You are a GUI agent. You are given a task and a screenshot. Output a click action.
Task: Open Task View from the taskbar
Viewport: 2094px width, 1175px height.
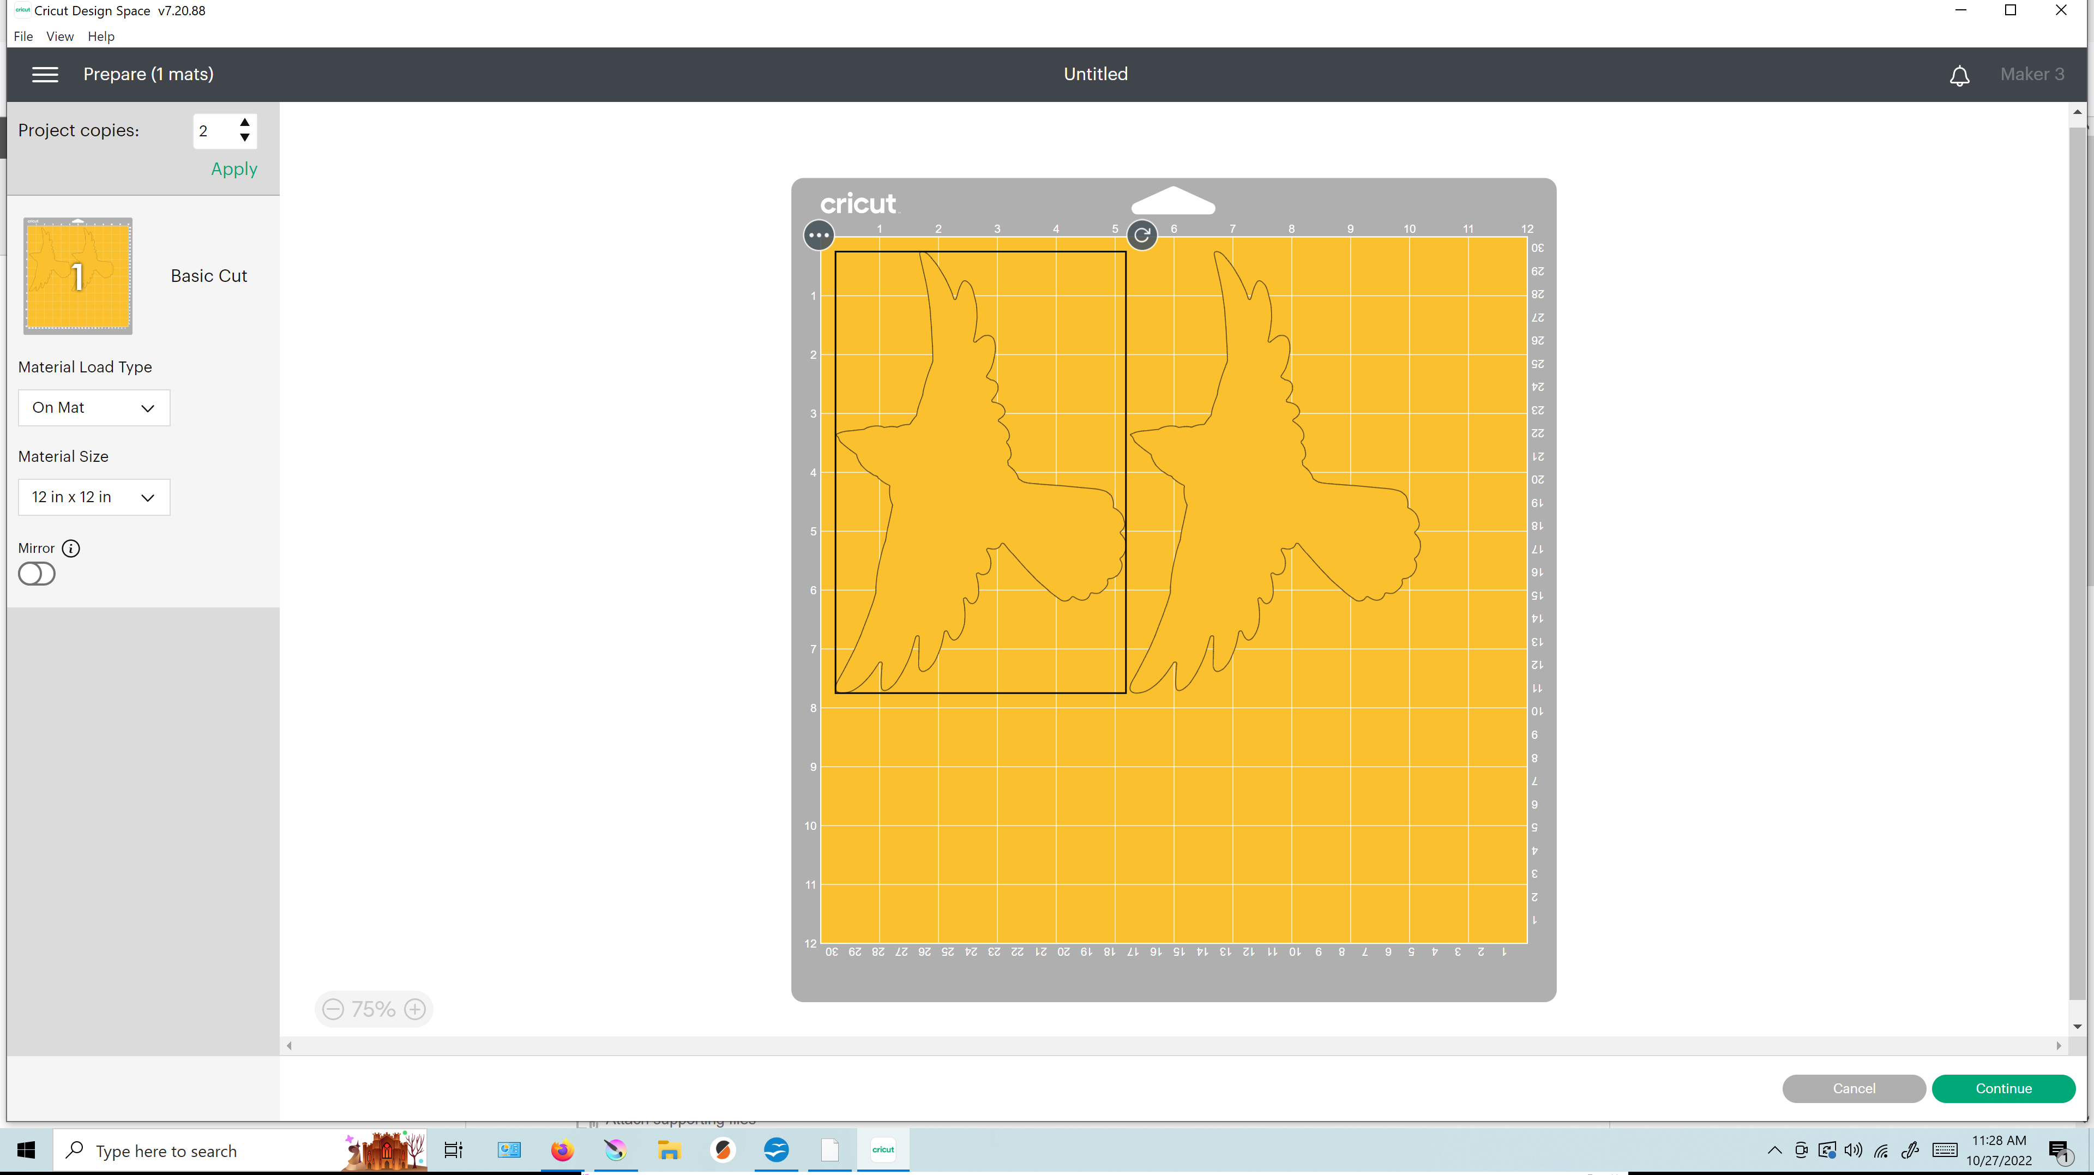[x=453, y=1150]
